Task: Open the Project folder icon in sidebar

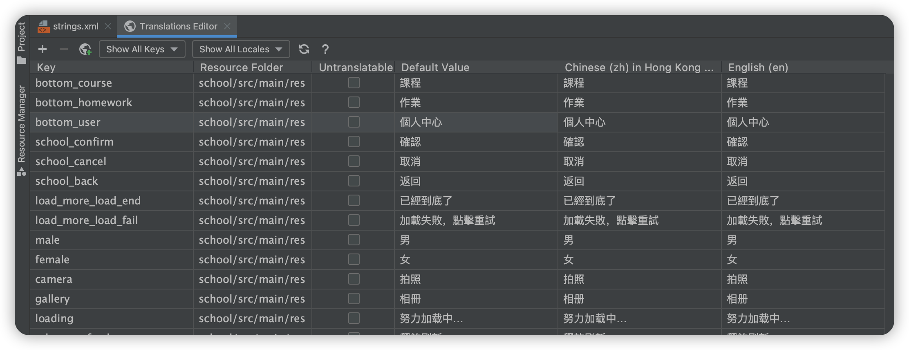Action: (x=22, y=61)
